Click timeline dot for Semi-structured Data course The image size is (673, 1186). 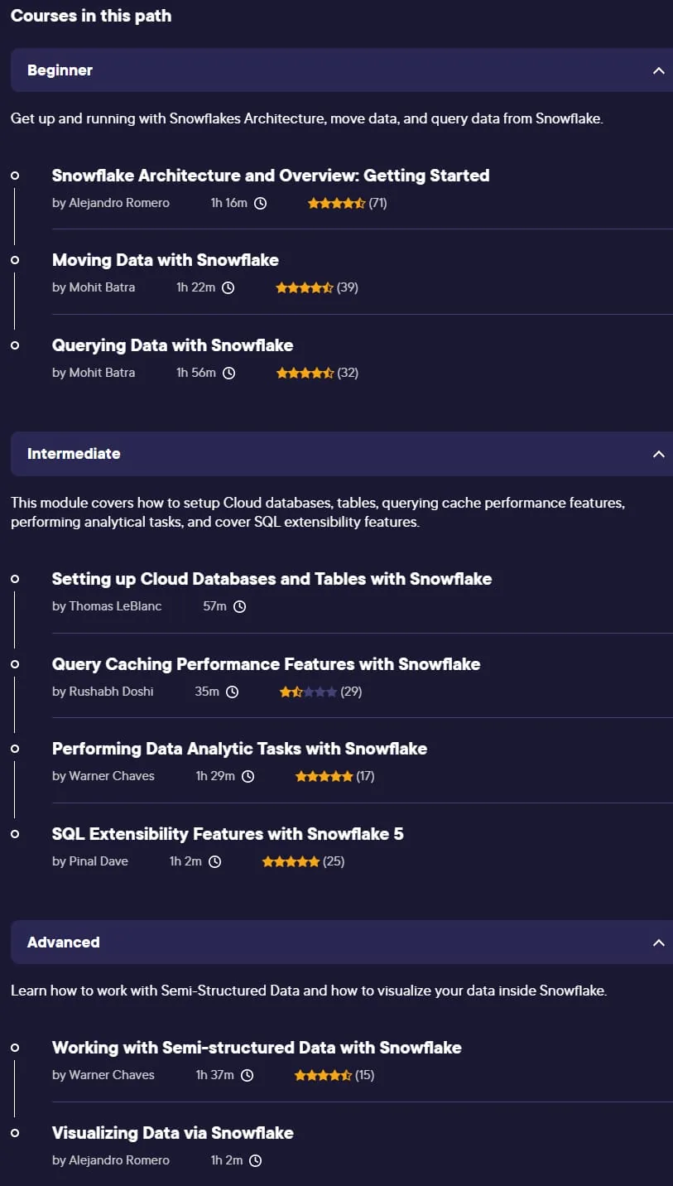(x=15, y=1048)
